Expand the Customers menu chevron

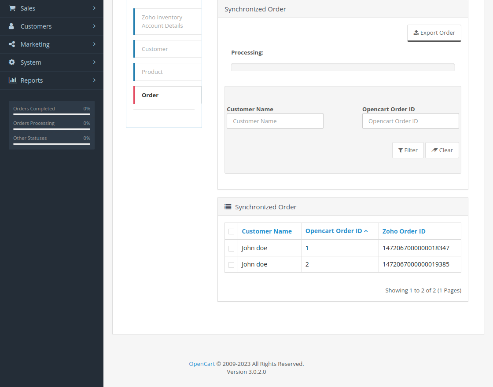coord(94,26)
